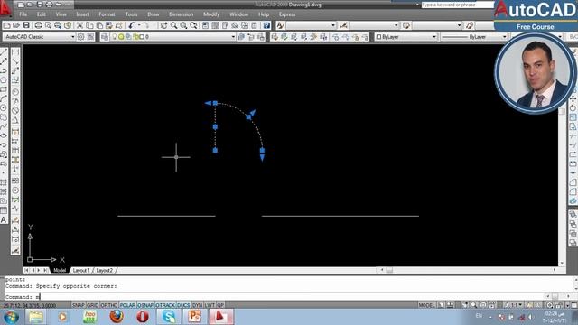The width and height of the screenshot is (578, 325).
Task: Click the Text Style icon
Action: (280, 25)
